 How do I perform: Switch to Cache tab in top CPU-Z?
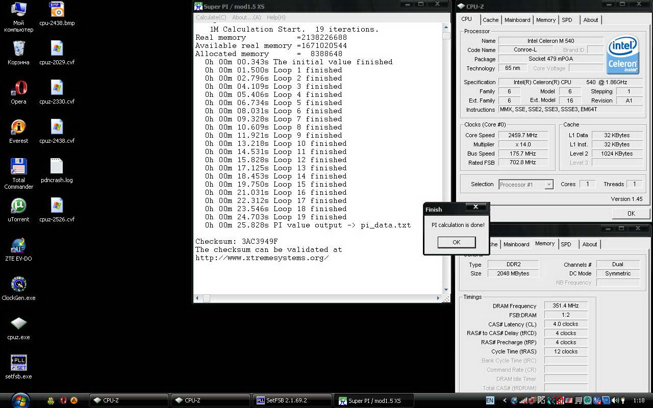tap(491, 20)
